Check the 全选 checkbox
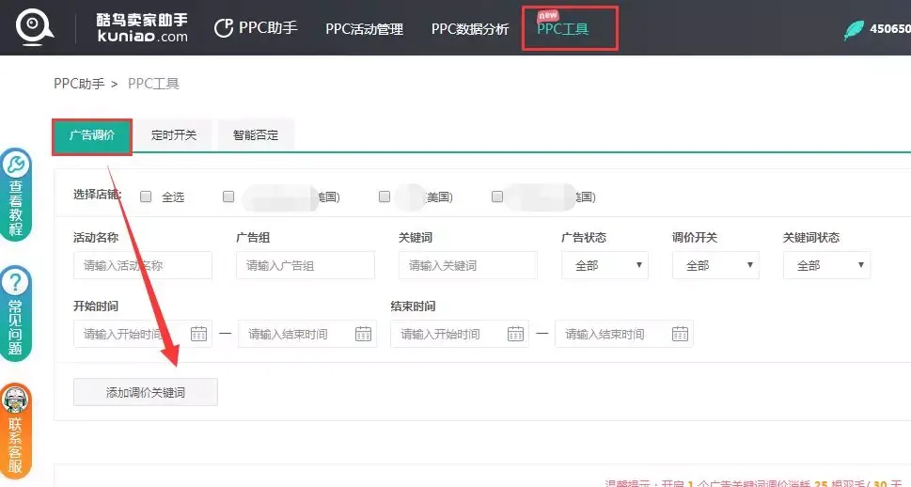Screen dimensions: 911x487 146,196
